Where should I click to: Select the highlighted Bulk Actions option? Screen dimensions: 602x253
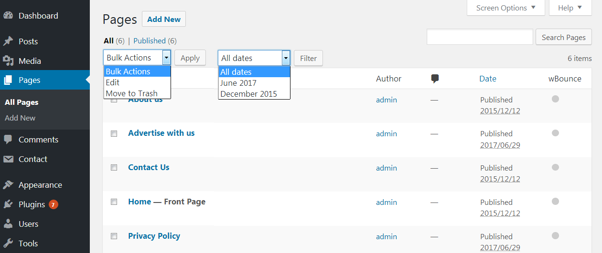(x=137, y=71)
